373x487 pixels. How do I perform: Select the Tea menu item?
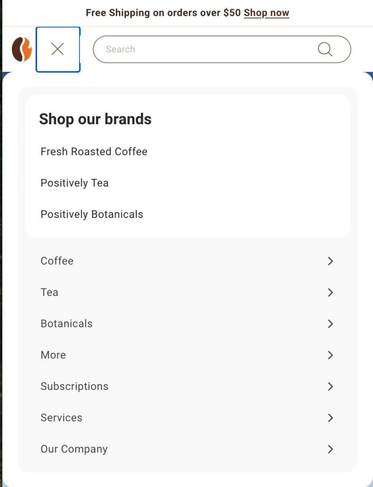click(49, 292)
